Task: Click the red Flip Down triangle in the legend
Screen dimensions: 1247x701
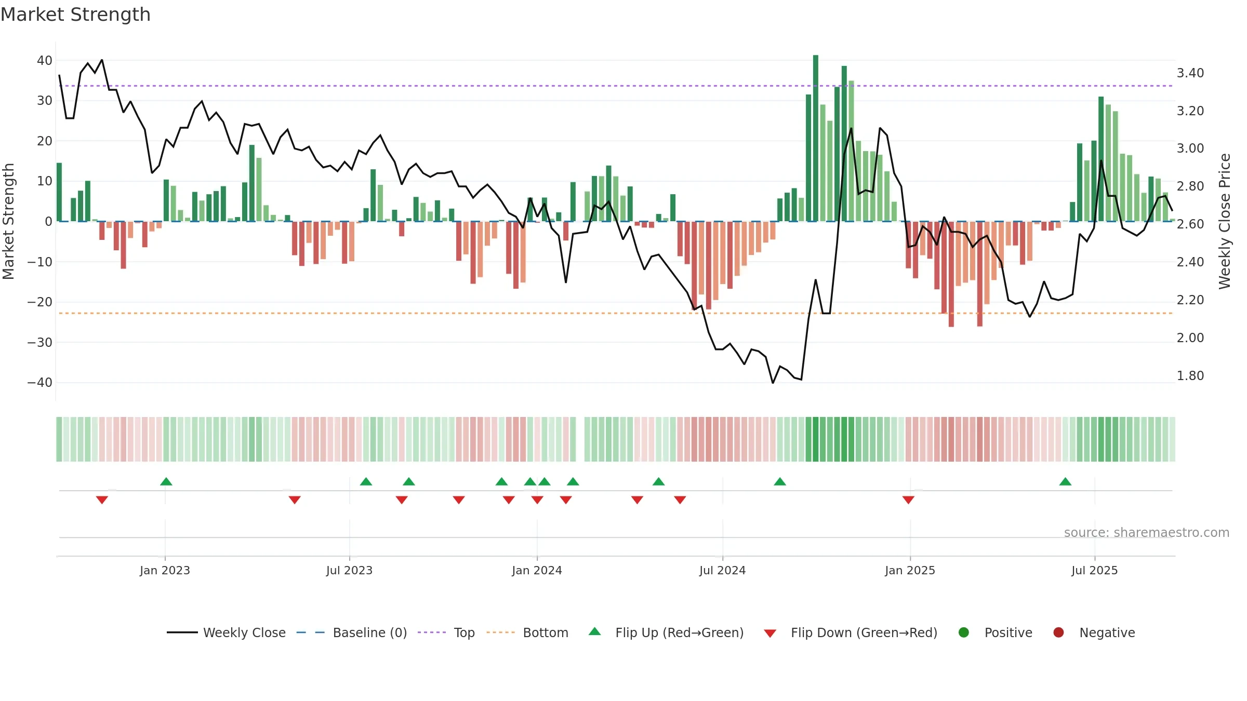Action: (x=770, y=633)
